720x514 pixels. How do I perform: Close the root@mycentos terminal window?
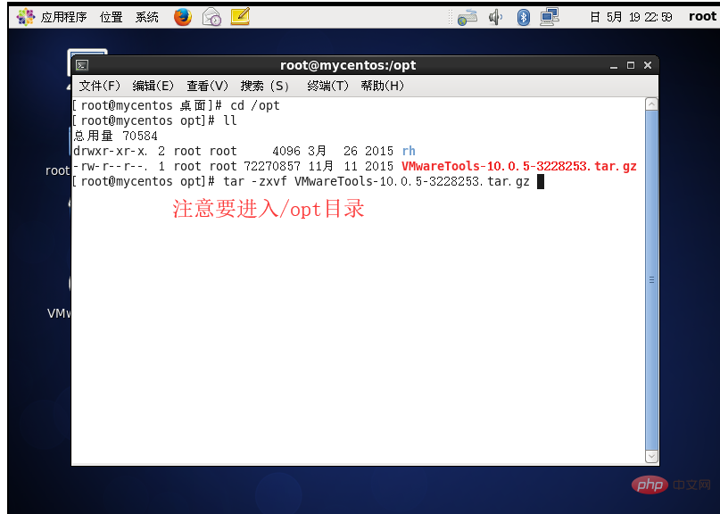click(x=648, y=66)
